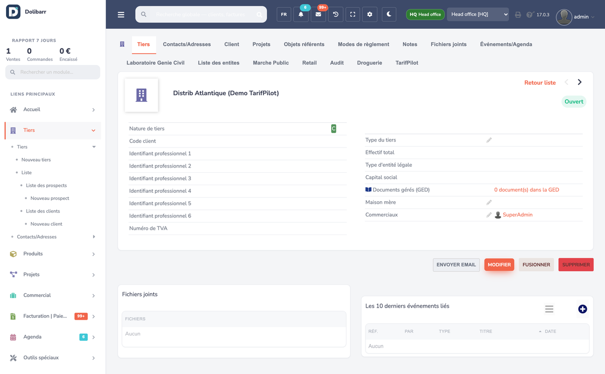The width and height of the screenshot is (605, 374).
Task: Open the admin user menu arrow
Action: point(593,17)
